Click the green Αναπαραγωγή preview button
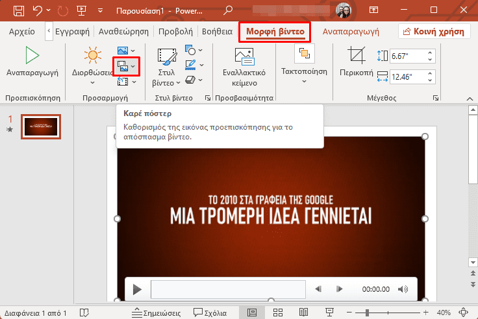 (x=32, y=61)
